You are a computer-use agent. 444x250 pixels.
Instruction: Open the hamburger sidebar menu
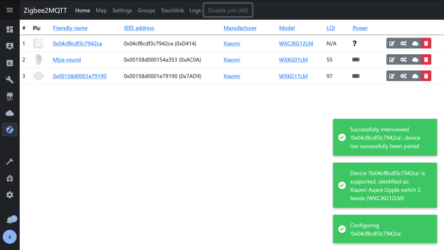[10, 10]
